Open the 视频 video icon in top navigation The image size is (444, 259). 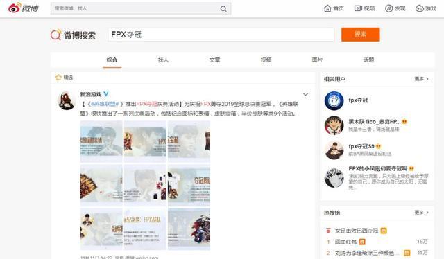click(x=358, y=8)
